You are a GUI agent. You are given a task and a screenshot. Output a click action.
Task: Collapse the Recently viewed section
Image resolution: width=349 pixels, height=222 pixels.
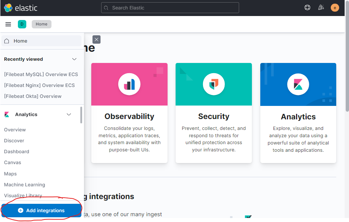(74, 59)
